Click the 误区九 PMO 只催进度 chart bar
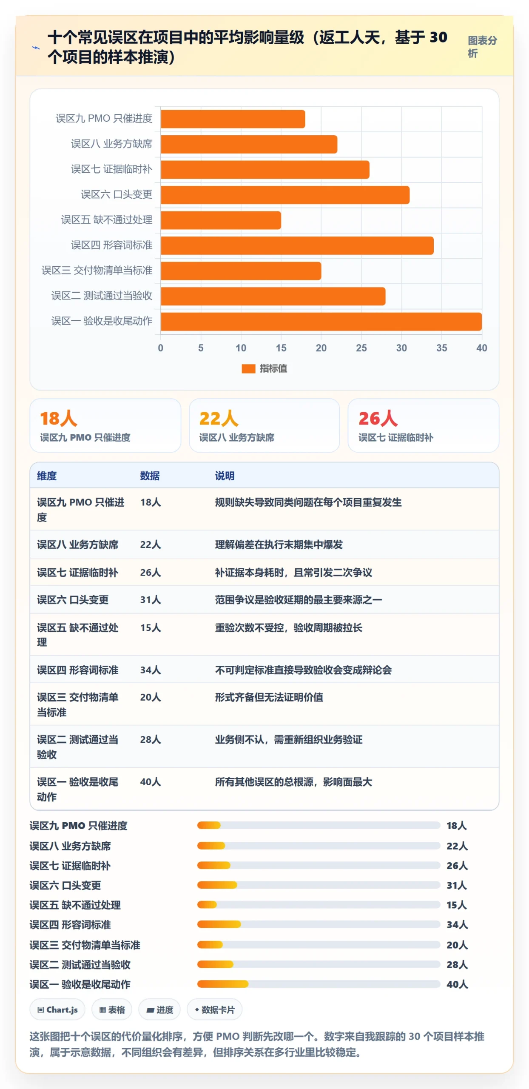Viewport: 529px width, 1089px height. 233,119
